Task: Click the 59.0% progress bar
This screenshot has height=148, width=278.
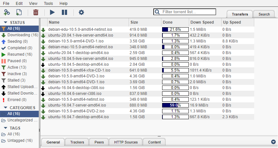Action: pos(175,105)
